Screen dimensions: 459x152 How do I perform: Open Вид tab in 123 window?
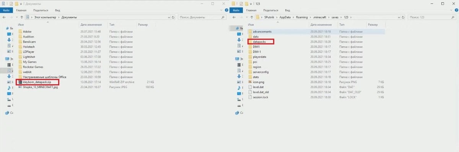(287, 11)
